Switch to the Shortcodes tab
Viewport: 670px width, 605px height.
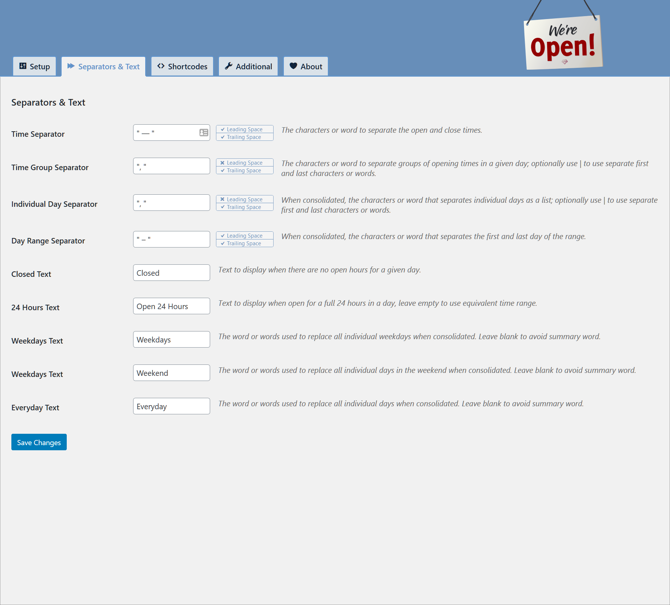[x=182, y=66]
